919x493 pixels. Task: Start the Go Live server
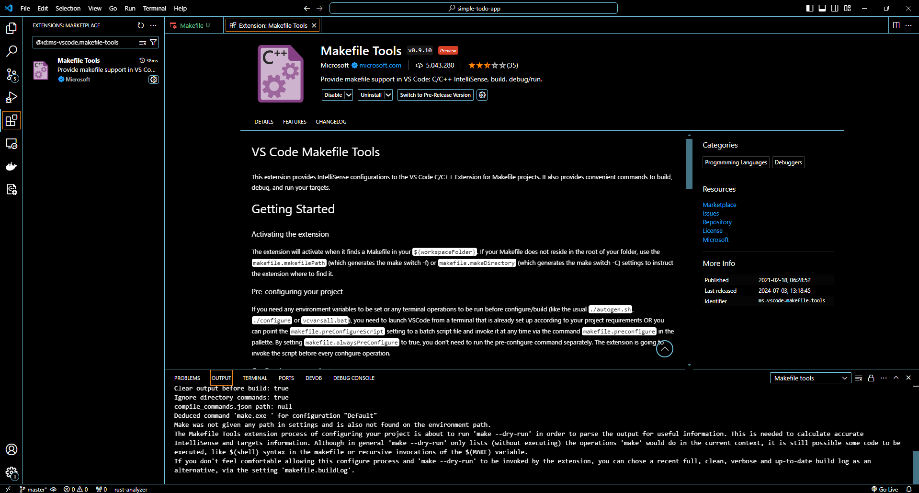(885, 489)
